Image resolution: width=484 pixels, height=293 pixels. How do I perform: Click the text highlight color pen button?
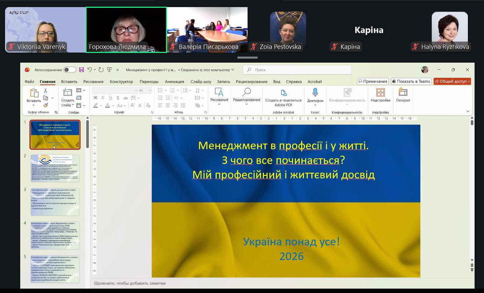[x=96, y=105]
